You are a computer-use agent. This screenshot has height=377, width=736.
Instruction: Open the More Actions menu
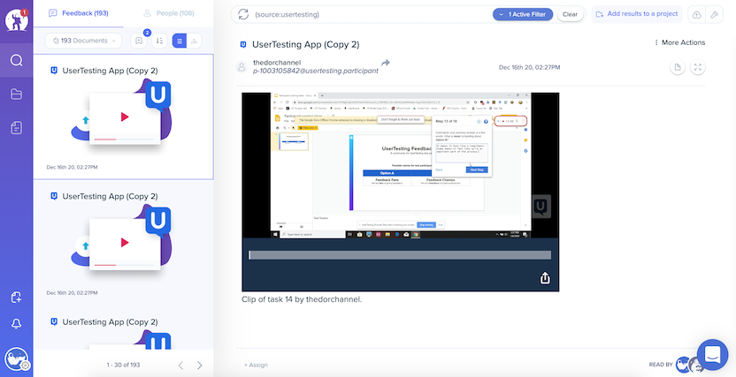coord(679,42)
